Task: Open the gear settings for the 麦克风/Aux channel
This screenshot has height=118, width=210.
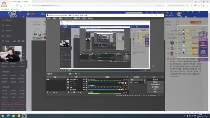Action: [x=126, y=83]
